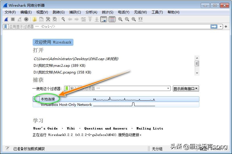Restart the current capture icon
This screenshot has height=154, width=232.
click(x=20, y=19)
